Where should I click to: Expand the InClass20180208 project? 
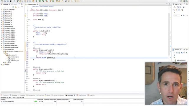[2, 28]
